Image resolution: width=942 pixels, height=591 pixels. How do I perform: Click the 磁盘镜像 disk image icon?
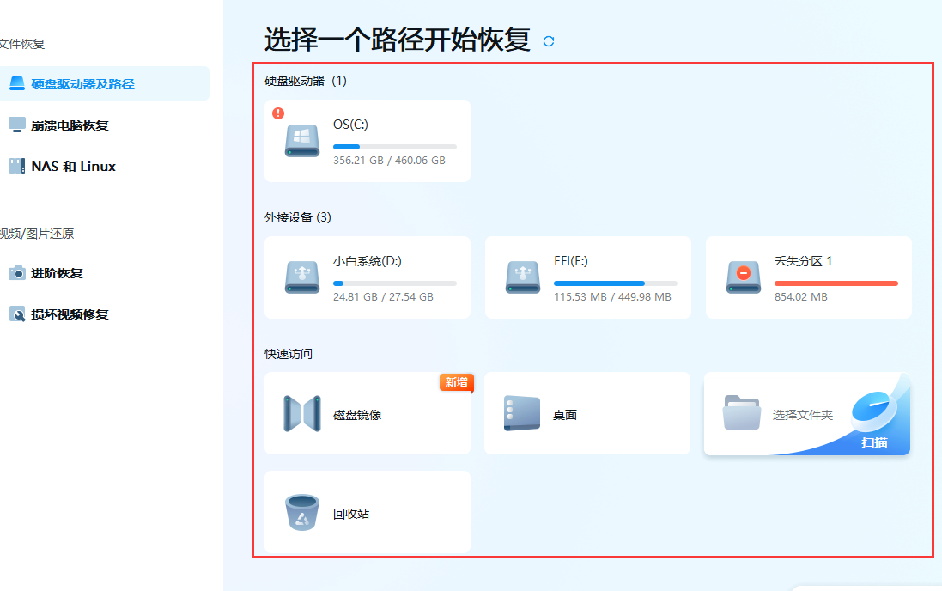click(300, 412)
